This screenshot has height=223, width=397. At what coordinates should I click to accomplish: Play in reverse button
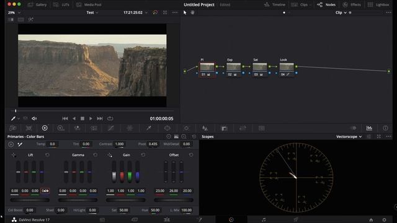point(74,118)
